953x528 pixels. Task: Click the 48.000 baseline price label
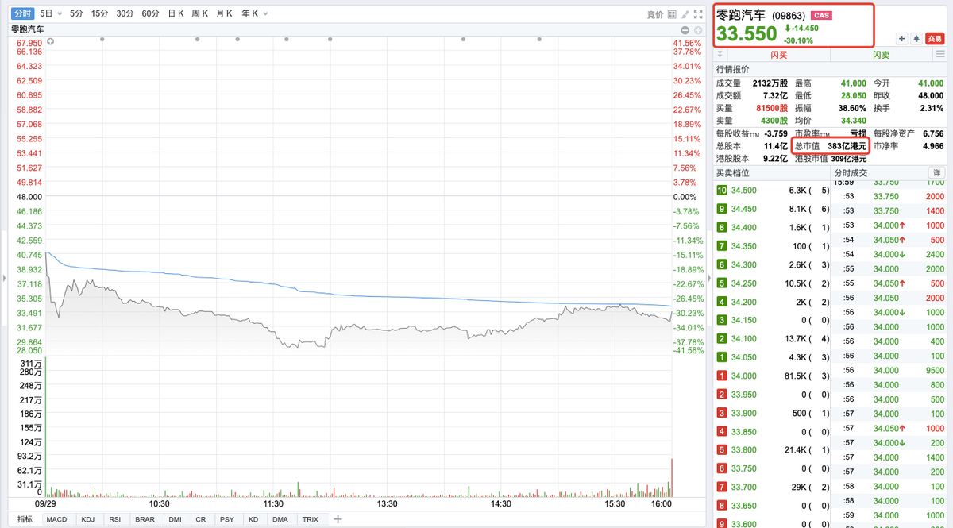(x=29, y=196)
